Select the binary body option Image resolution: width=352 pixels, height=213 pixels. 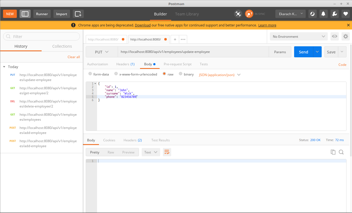[x=181, y=74]
